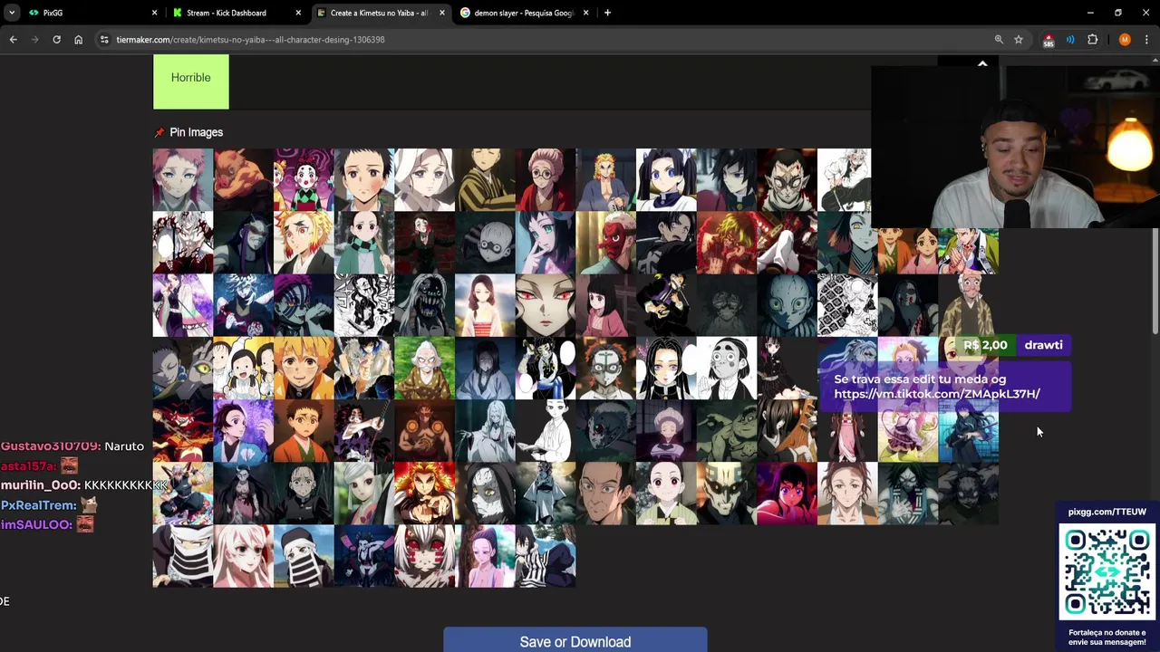Reload the tiermaker page
This screenshot has width=1160, height=652.
pyautogui.click(x=56, y=40)
